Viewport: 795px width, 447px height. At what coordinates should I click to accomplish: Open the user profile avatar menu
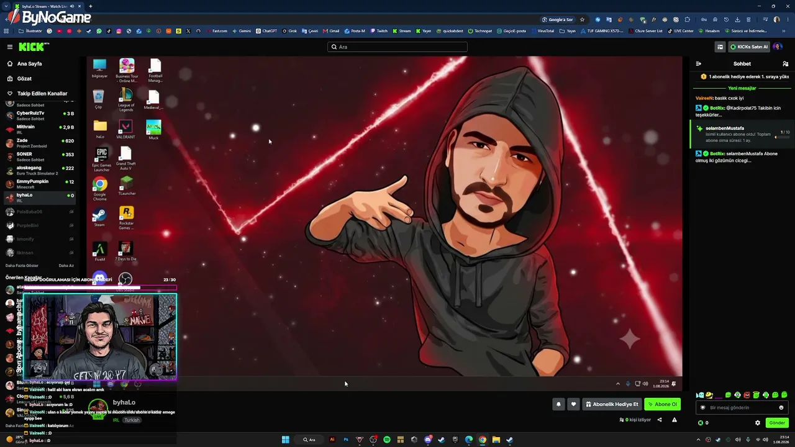click(778, 47)
